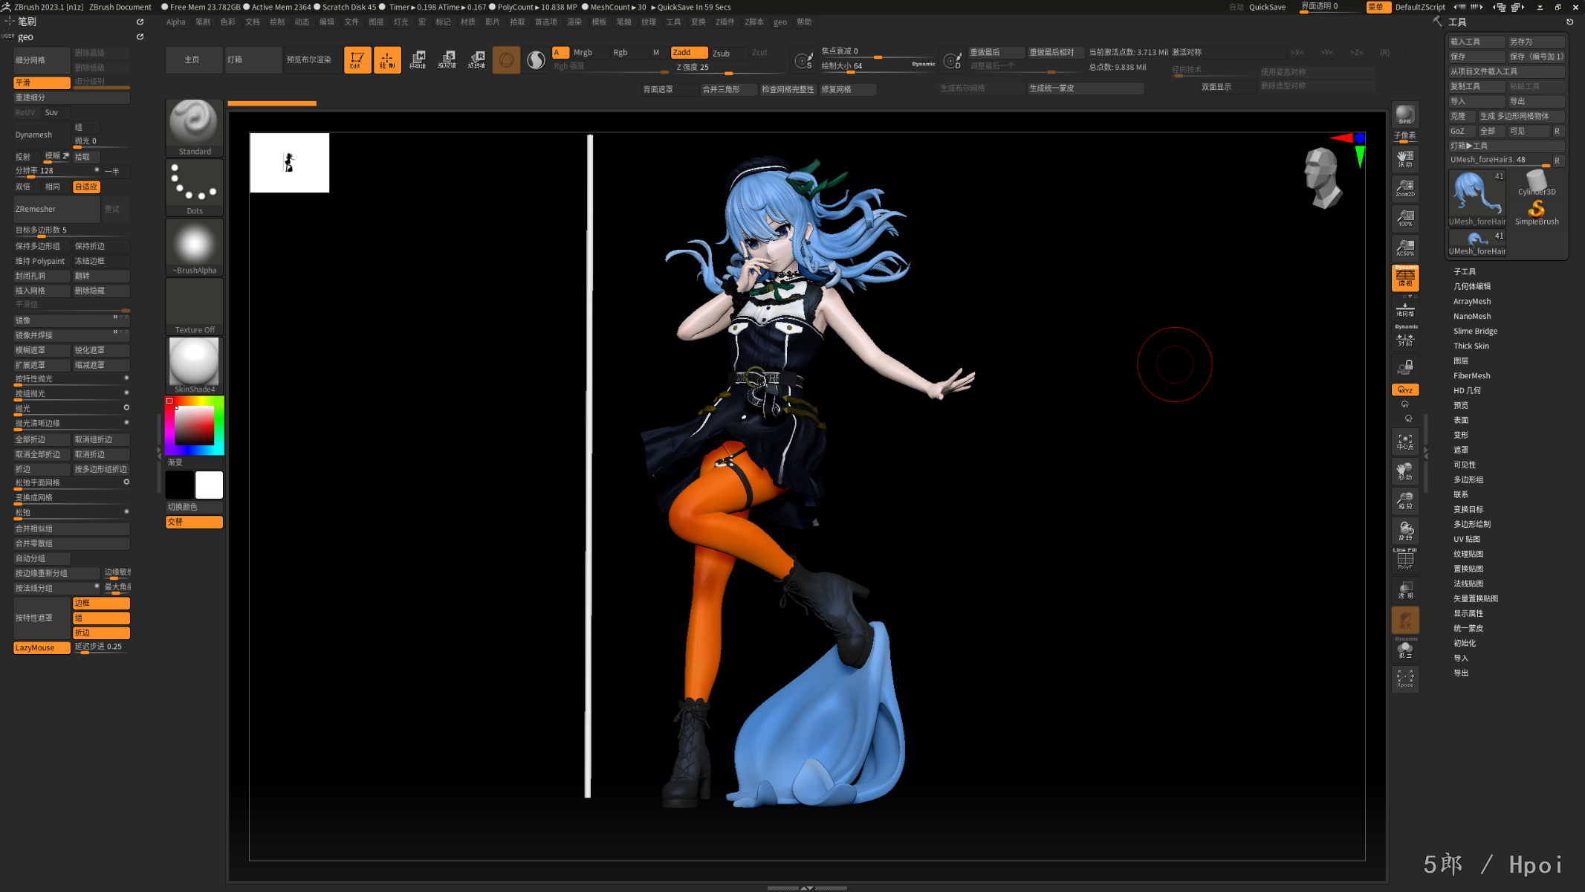
Task: Toggle the orange XYZ rotation button
Action: (x=1405, y=390)
